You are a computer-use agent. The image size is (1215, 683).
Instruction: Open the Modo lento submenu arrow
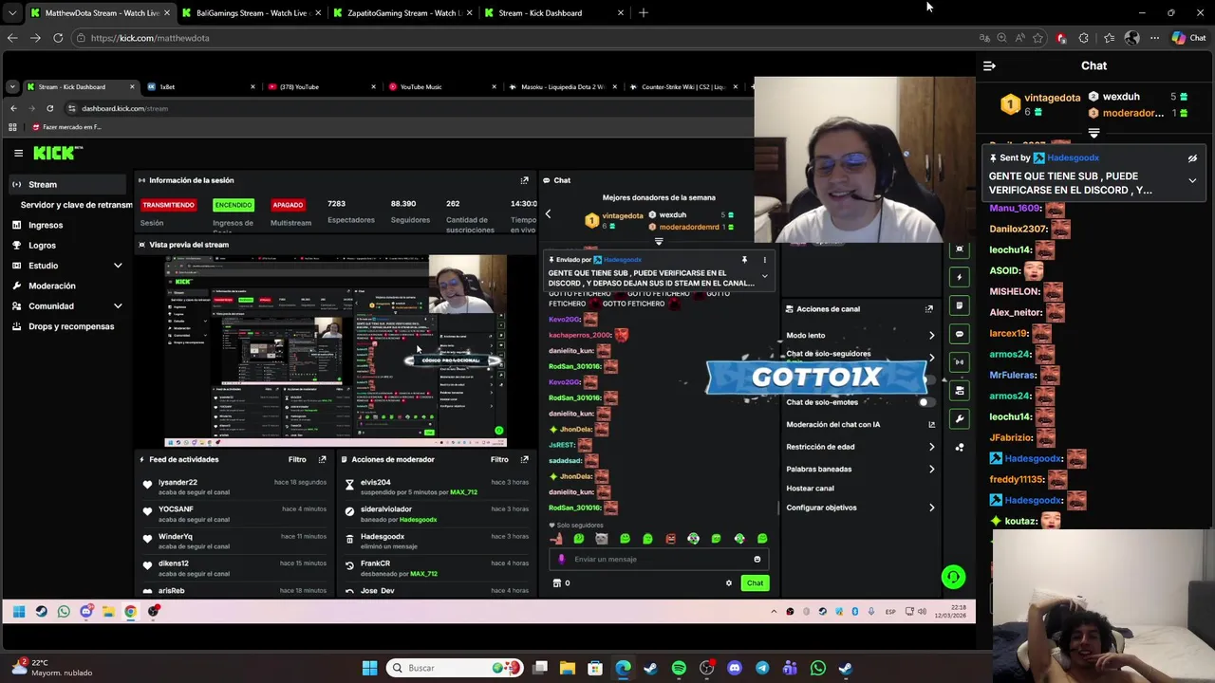click(x=931, y=336)
